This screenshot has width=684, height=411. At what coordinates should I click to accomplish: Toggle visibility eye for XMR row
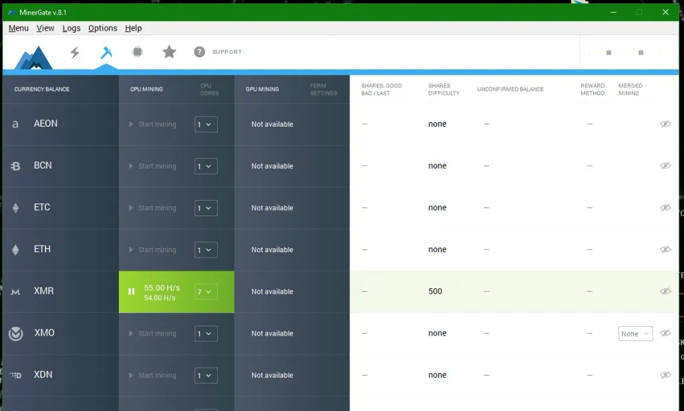(665, 291)
